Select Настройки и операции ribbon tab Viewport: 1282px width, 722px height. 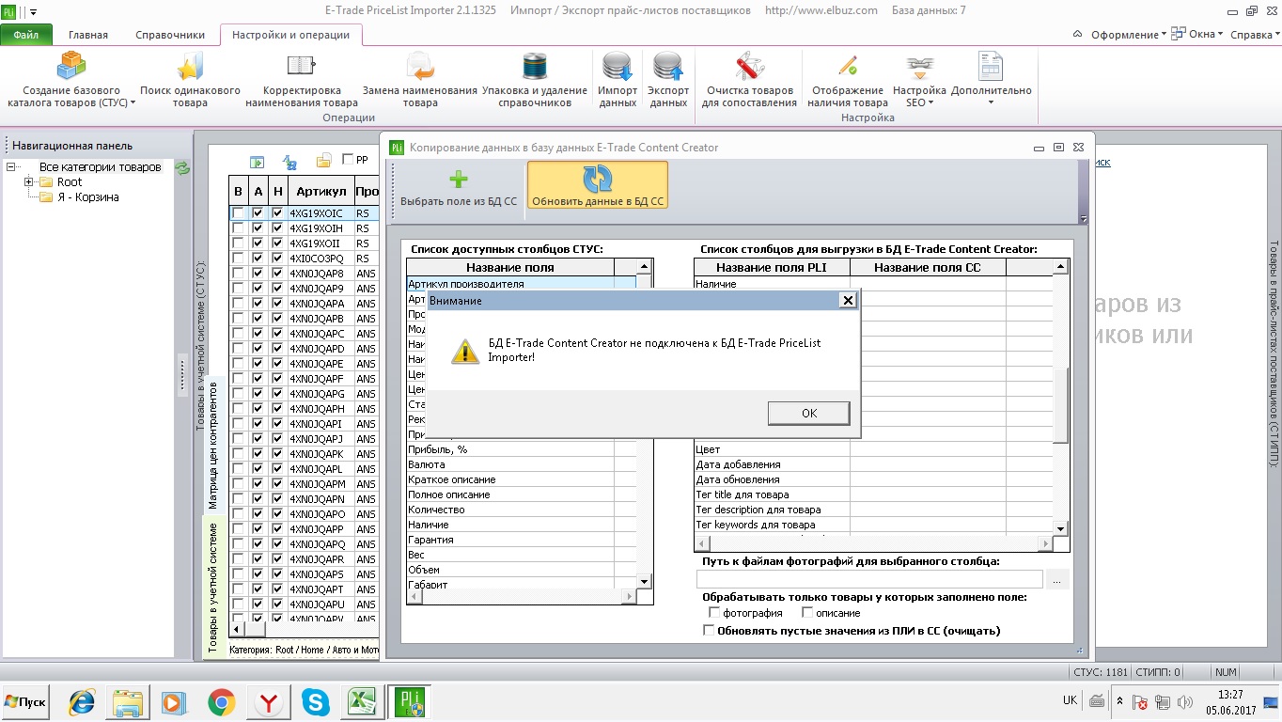pos(290,35)
